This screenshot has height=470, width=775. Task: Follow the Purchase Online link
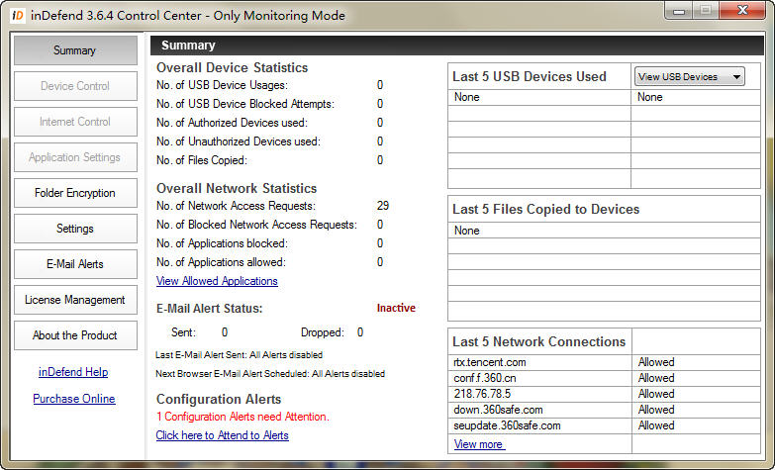tap(74, 399)
